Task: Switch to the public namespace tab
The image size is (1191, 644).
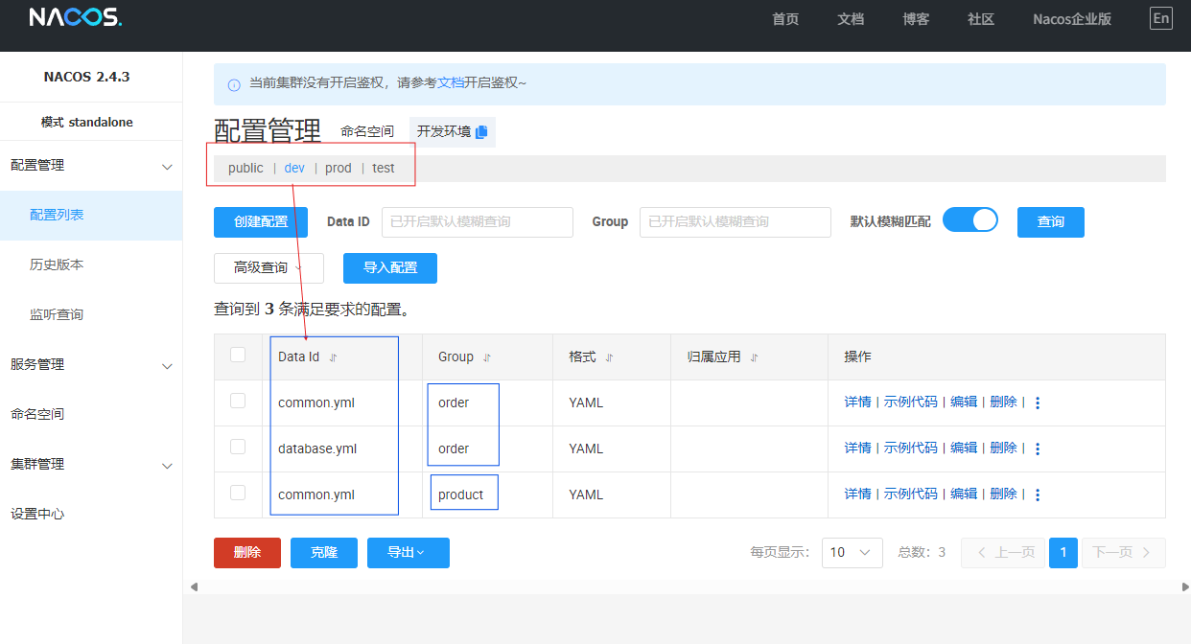Action: coord(245,168)
